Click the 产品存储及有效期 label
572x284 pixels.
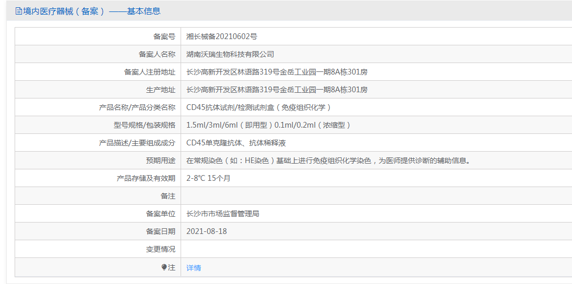(146, 178)
